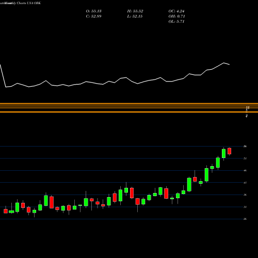The height and width of the screenshot is (258, 258).
Task: Select the 36 price axis label
Action: tap(245, 195)
